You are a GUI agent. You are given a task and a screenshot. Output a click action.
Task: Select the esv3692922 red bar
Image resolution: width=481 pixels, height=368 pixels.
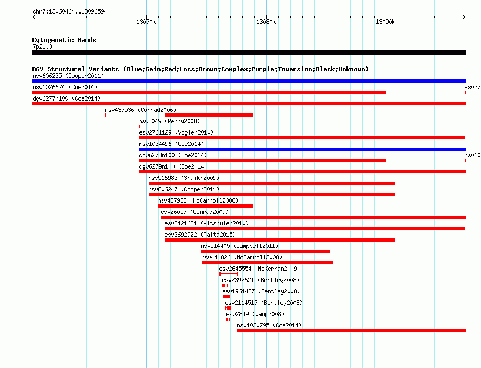point(279,240)
